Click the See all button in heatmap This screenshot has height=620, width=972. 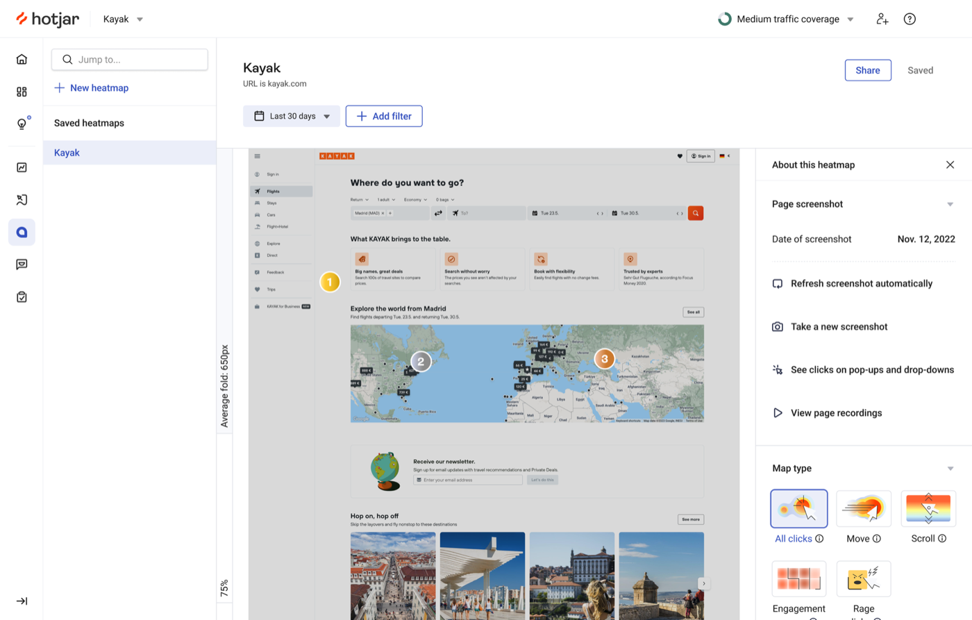[693, 312]
